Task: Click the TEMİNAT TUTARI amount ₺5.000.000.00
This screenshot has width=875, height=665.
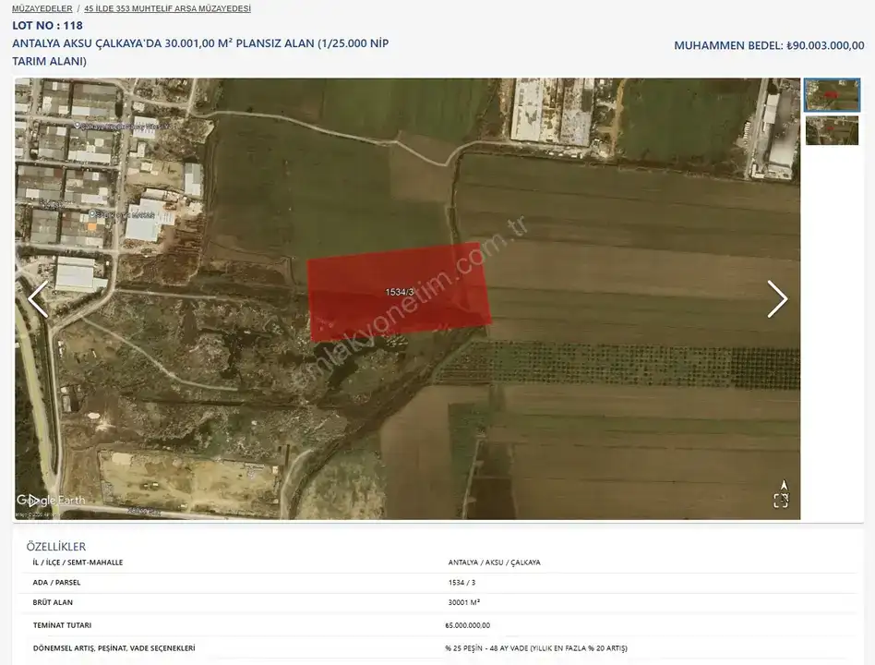Action: pyautogui.click(x=467, y=625)
